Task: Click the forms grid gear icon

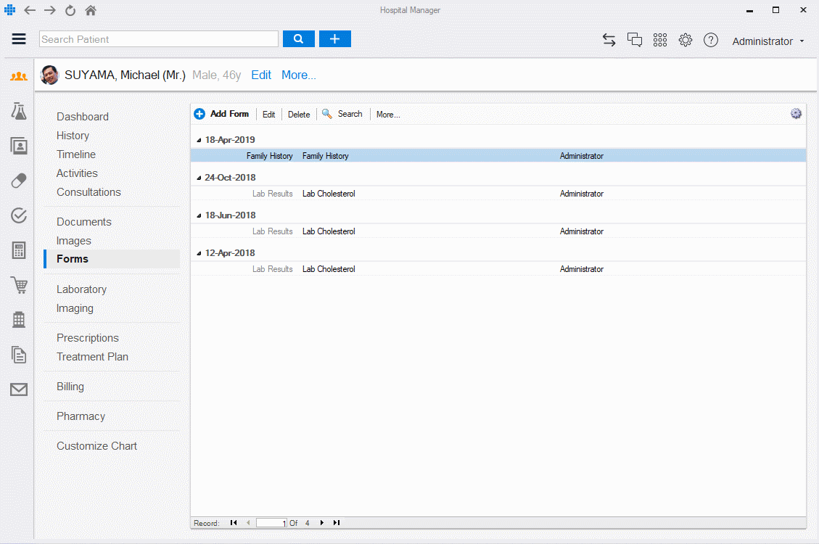Action: tap(796, 114)
